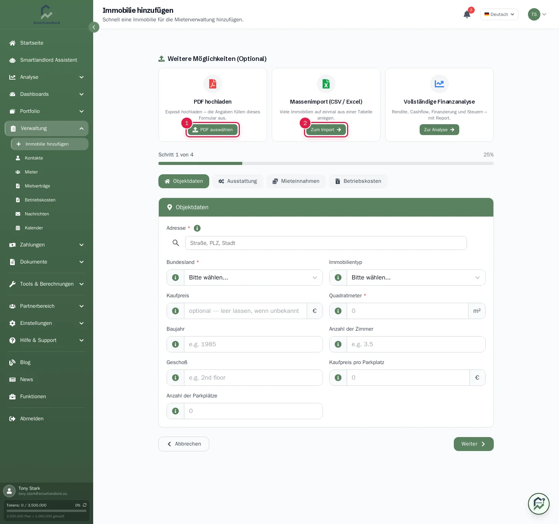Switch to the Betriebskosten tab
This screenshot has height=524, width=559.
(x=358, y=181)
